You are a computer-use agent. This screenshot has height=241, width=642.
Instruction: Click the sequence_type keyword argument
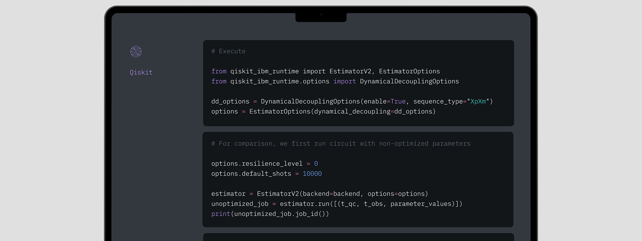[438, 101]
